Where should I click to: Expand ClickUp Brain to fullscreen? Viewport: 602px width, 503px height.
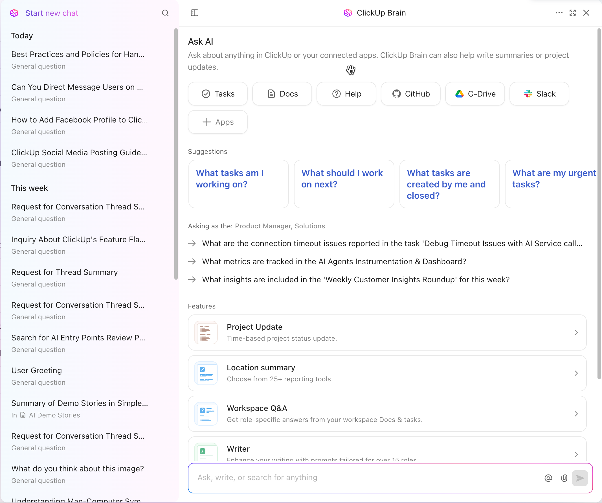573,13
